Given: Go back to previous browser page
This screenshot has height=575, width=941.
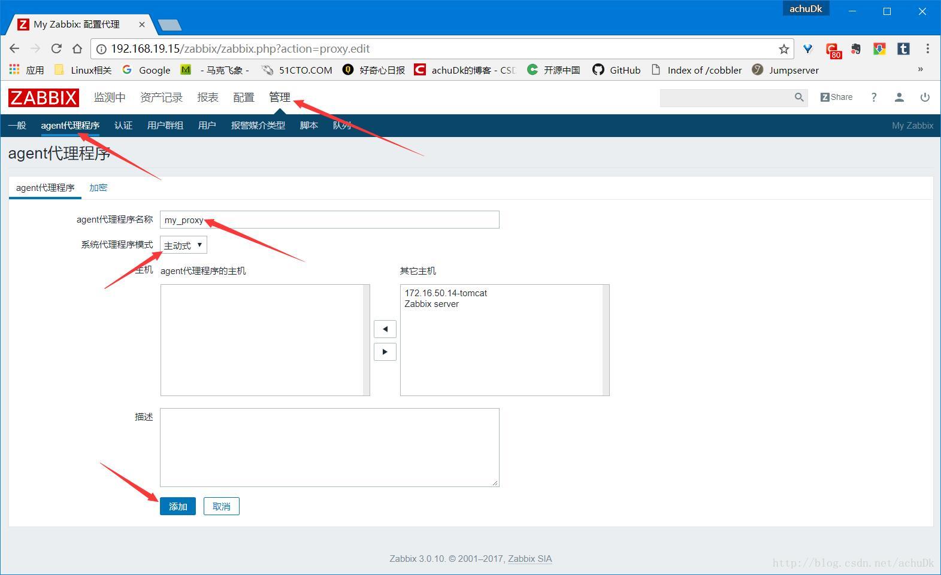Looking at the screenshot, I should point(15,48).
